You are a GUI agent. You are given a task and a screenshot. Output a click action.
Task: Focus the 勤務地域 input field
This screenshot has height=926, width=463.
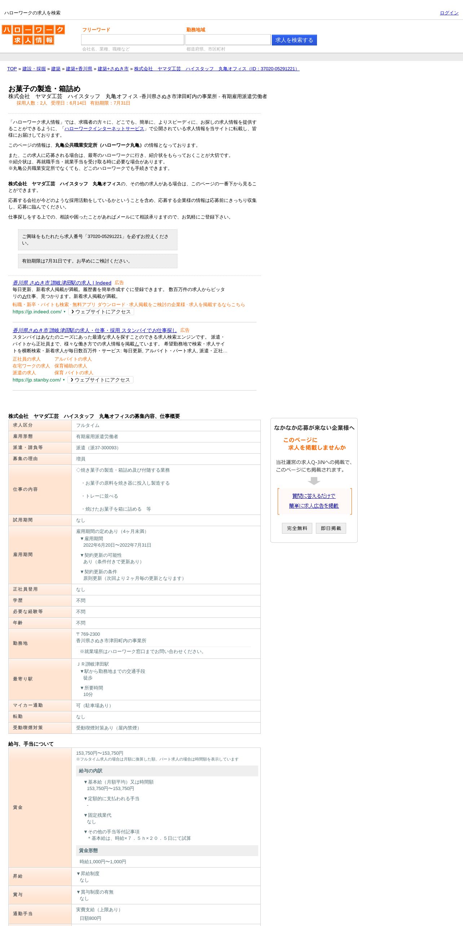tap(228, 40)
